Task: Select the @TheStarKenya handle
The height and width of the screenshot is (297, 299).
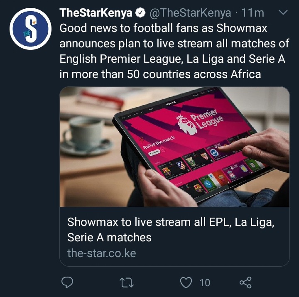Action: click(190, 13)
